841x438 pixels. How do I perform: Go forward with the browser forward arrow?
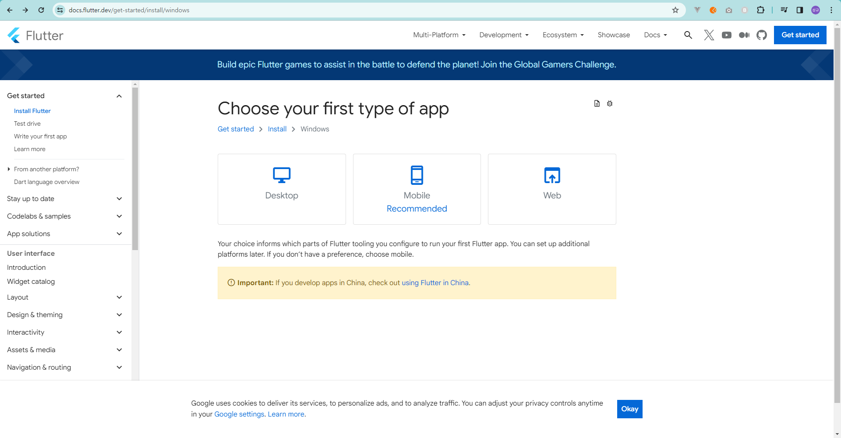(25, 10)
